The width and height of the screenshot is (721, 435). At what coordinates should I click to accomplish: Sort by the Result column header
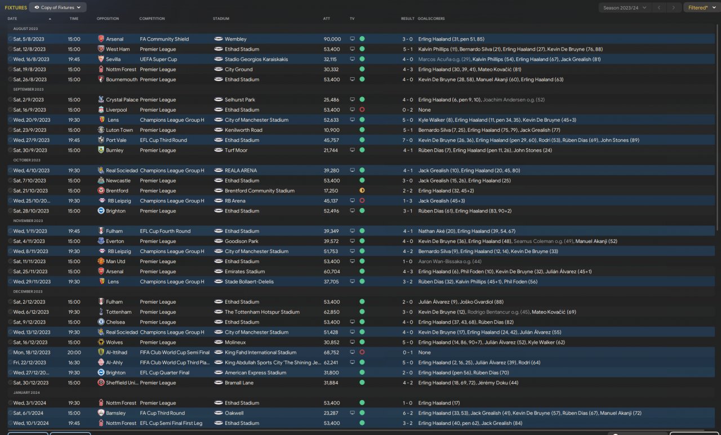(x=408, y=19)
